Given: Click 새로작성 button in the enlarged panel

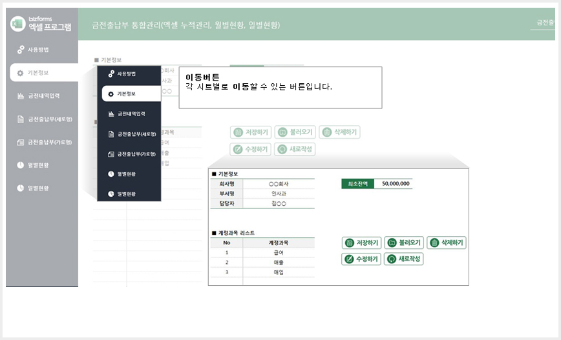Looking at the screenshot, I should (404, 259).
